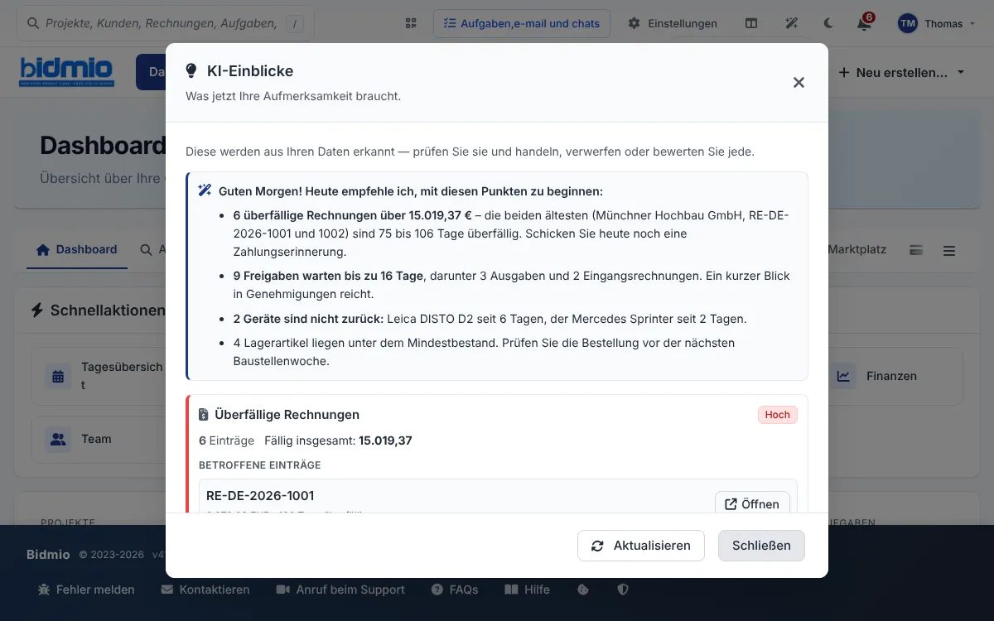
Task: Click the Schließen button
Action: coord(761,546)
